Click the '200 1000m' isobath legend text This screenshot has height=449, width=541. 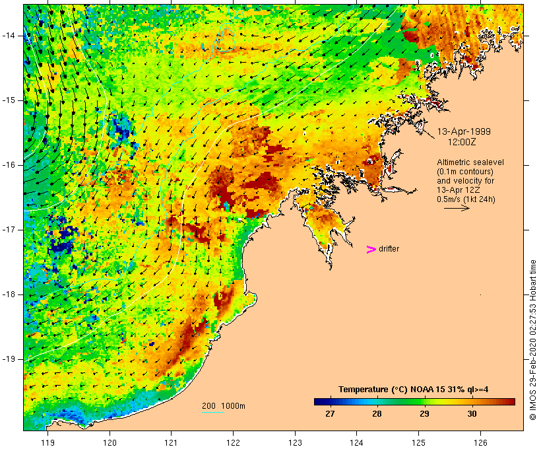click(x=224, y=406)
